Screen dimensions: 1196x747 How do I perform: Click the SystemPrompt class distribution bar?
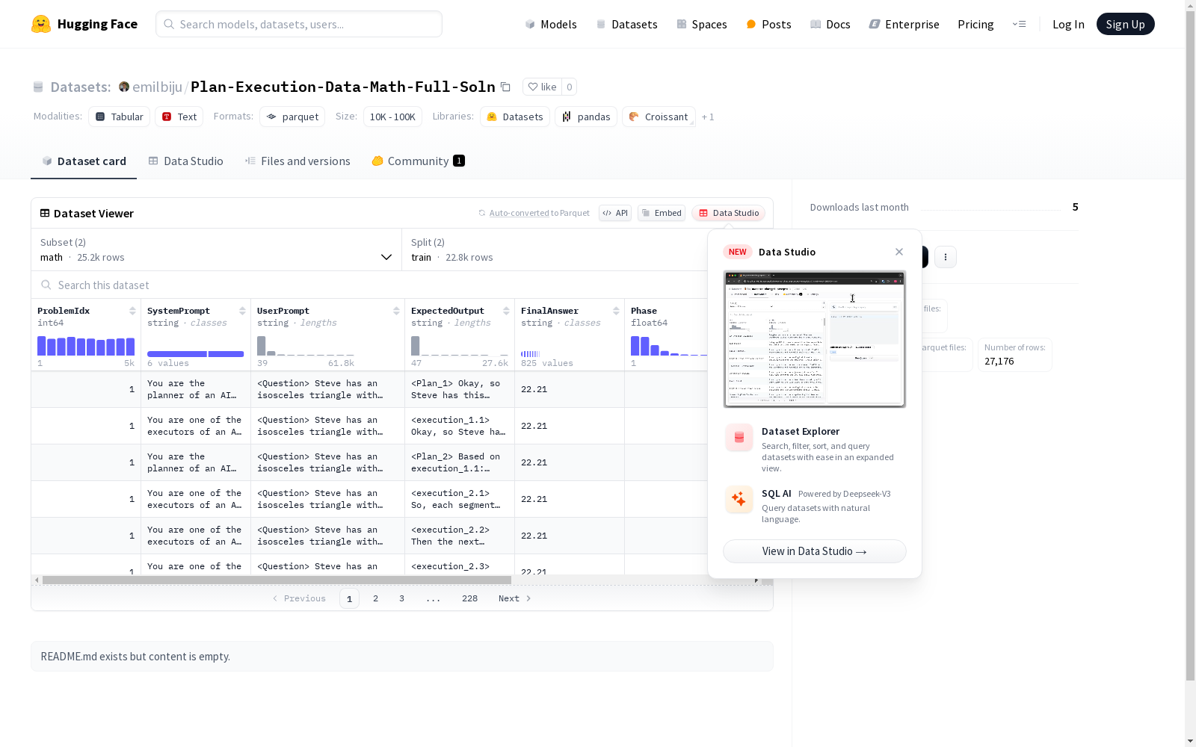click(196, 354)
